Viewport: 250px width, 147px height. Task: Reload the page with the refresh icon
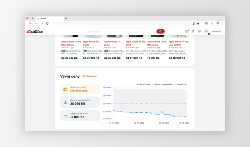click(47, 23)
